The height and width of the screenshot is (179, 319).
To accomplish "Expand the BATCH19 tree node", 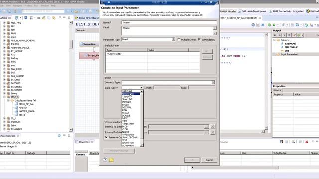I will [x=4, y=80].
